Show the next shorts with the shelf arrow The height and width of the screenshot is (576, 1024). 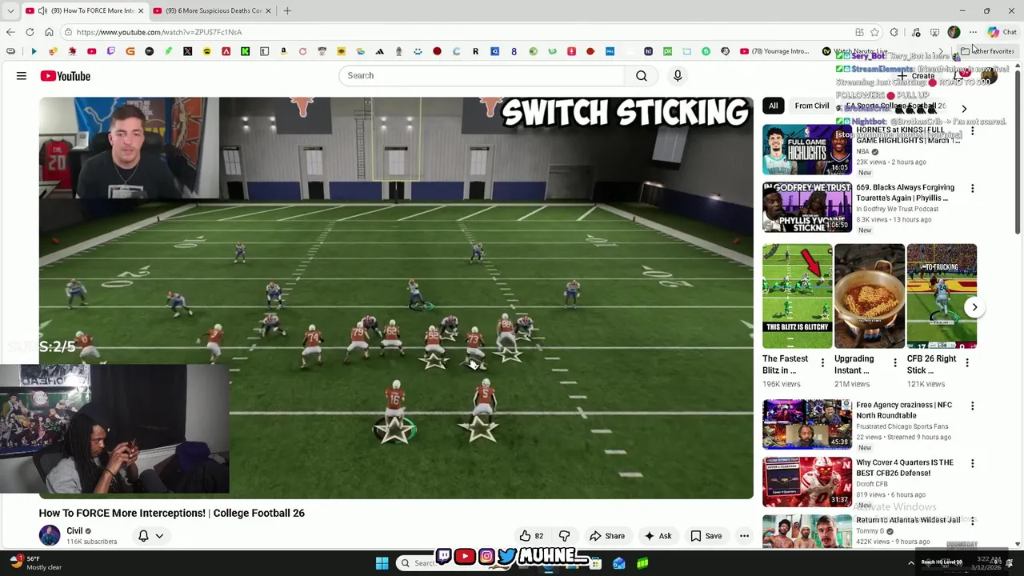pyautogui.click(x=974, y=307)
